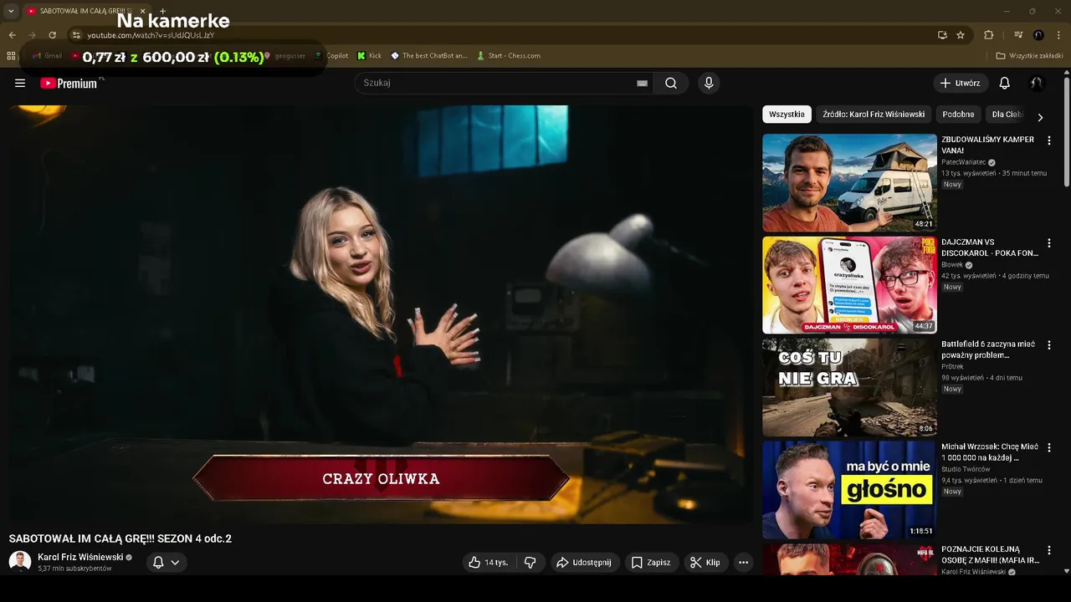
Task: Select the Źródło: Karol Friz Wiśniewski chip
Action: tap(874, 115)
